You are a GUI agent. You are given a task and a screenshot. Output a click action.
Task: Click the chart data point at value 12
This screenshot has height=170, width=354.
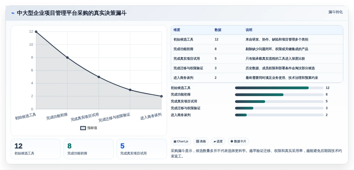36,32
